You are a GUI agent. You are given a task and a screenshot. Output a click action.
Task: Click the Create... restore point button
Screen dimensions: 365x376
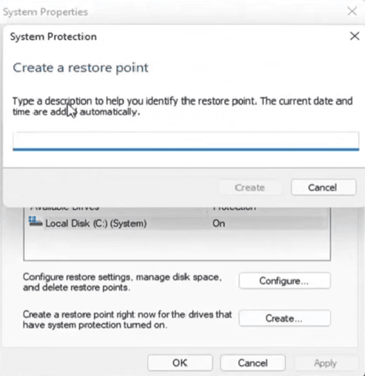click(x=284, y=318)
